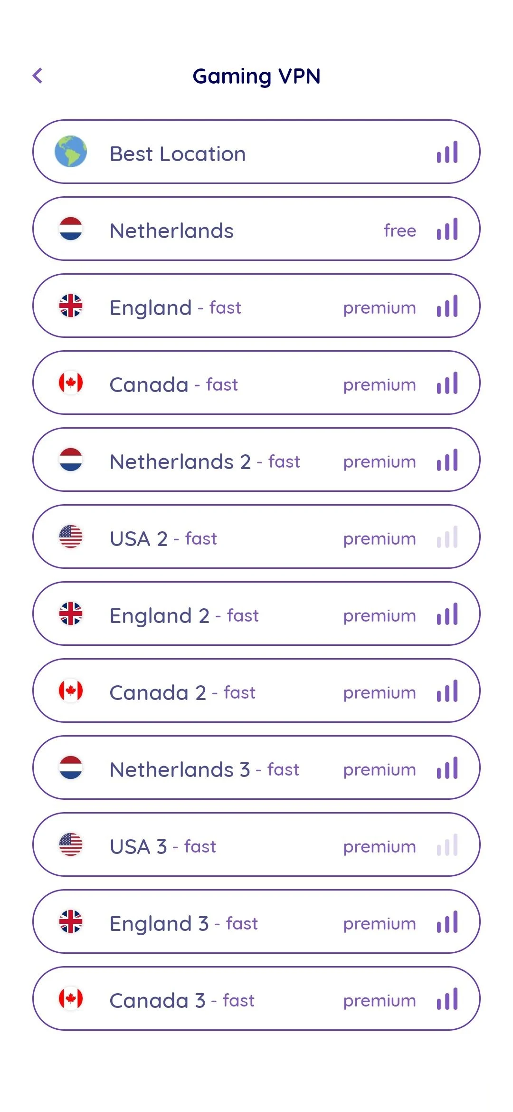Tap the premium label on Canada 3

pos(380,1000)
